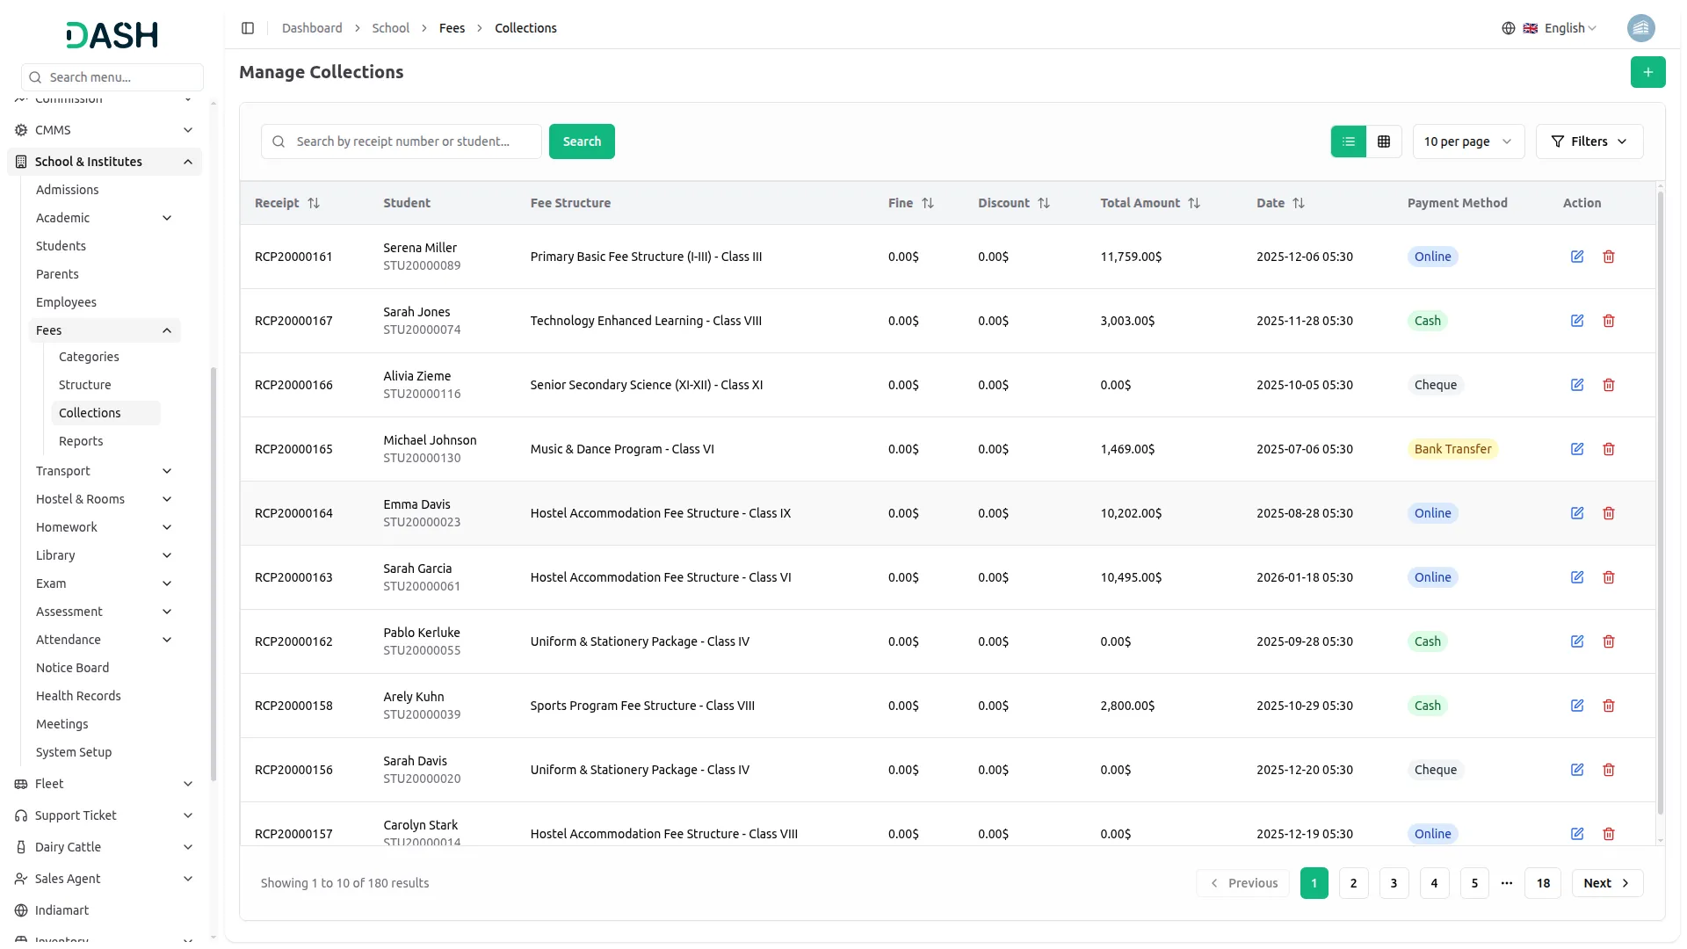This screenshot has width=1687, height=949.
Task: Expand the Hostel & Rooms submenu
Action: (x=105, y=499)
